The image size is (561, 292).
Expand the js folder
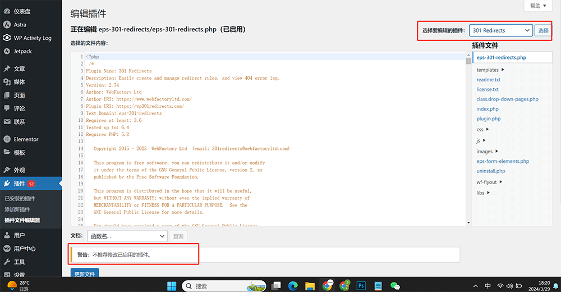481,140
